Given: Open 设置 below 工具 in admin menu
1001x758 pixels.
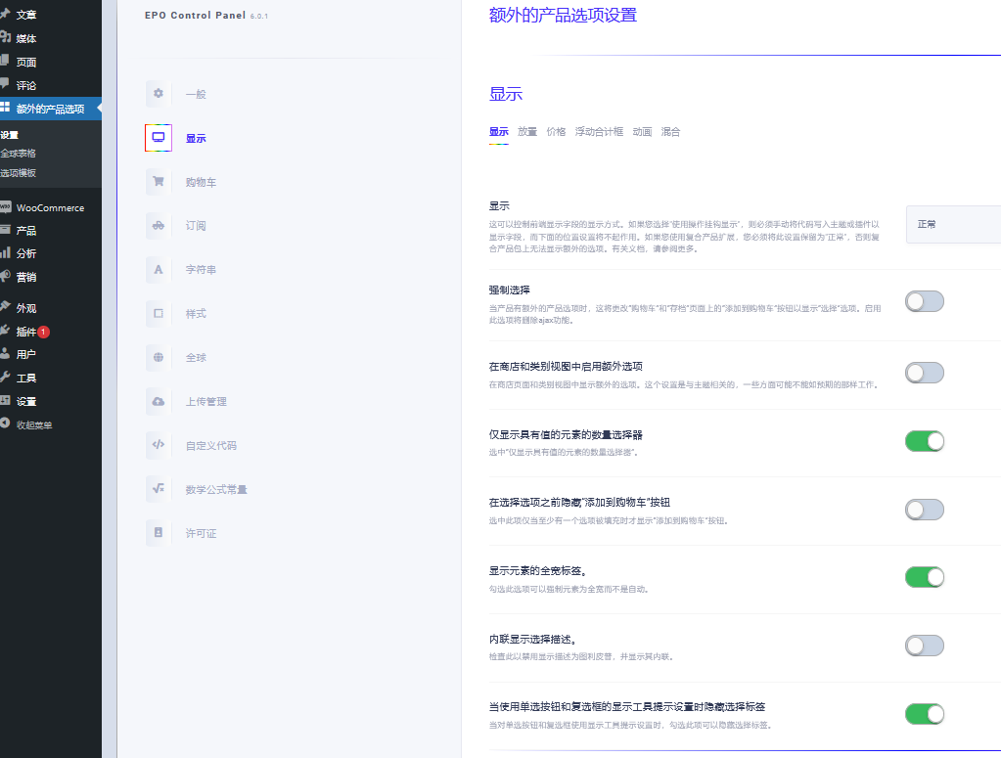Looking at the screenshot, I should pos(26,401).
